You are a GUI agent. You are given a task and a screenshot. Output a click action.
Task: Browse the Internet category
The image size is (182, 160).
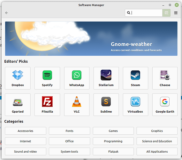coord(26,141)
